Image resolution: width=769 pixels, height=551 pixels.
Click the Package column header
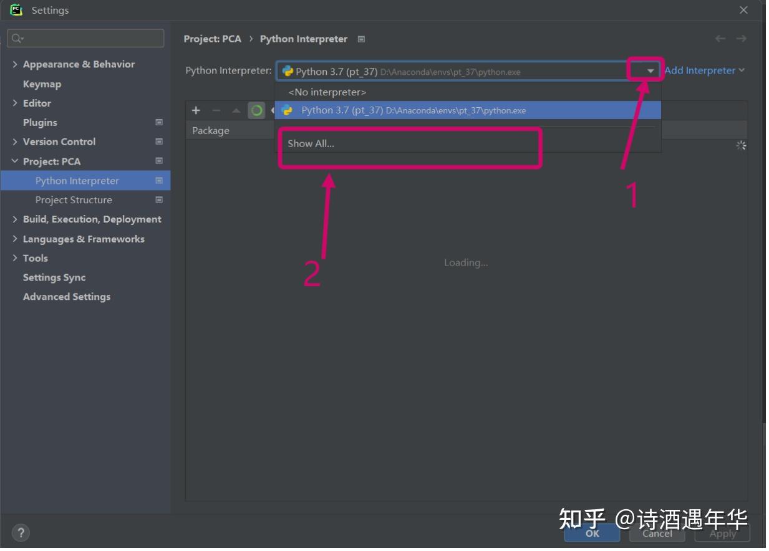click(x=211, y=130)
